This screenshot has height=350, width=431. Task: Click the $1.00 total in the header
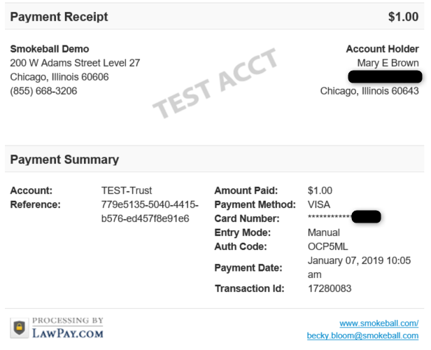403,17
